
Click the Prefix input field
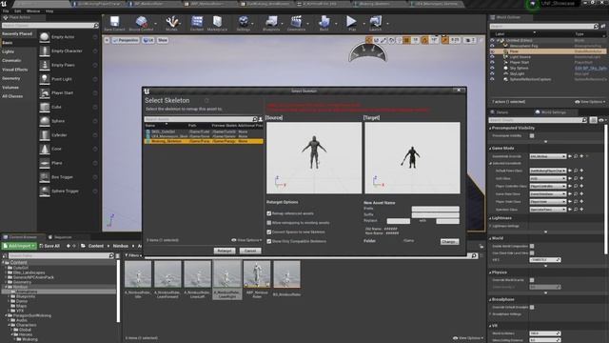pyautogui.click(x=436, y=209)
